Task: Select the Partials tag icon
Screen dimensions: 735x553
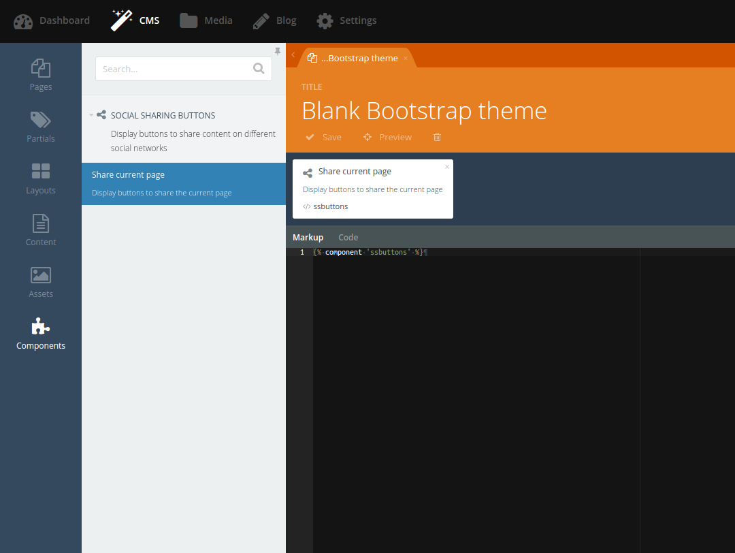Action: point(41,120)
